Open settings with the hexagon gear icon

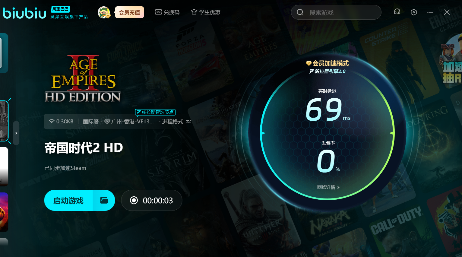[413, 12]
